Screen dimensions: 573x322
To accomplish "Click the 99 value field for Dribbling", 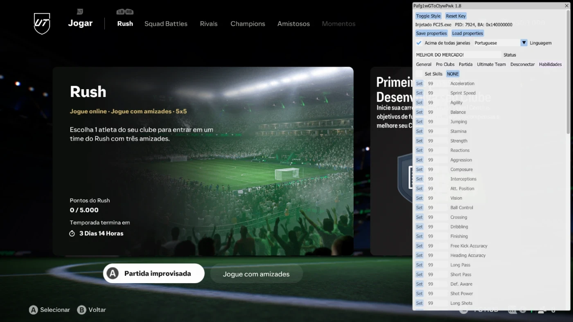I will coord(437,227).
